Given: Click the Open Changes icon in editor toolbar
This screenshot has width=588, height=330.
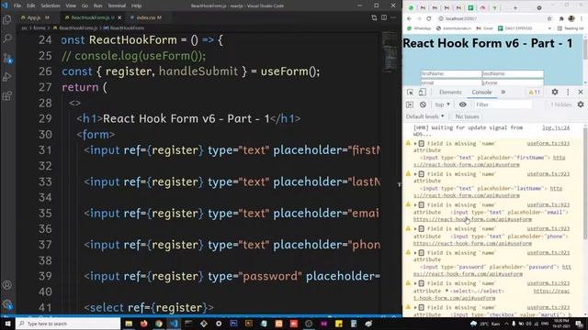Looking at the screenshot, I should [374, 17].
